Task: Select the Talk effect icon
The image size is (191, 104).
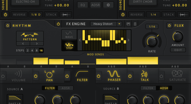Action: [145, 74]
